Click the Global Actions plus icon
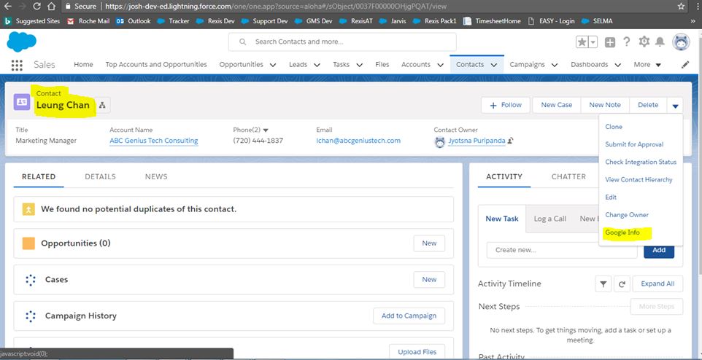The width and height of the screenshot is (702, 360). pos(610,42)
